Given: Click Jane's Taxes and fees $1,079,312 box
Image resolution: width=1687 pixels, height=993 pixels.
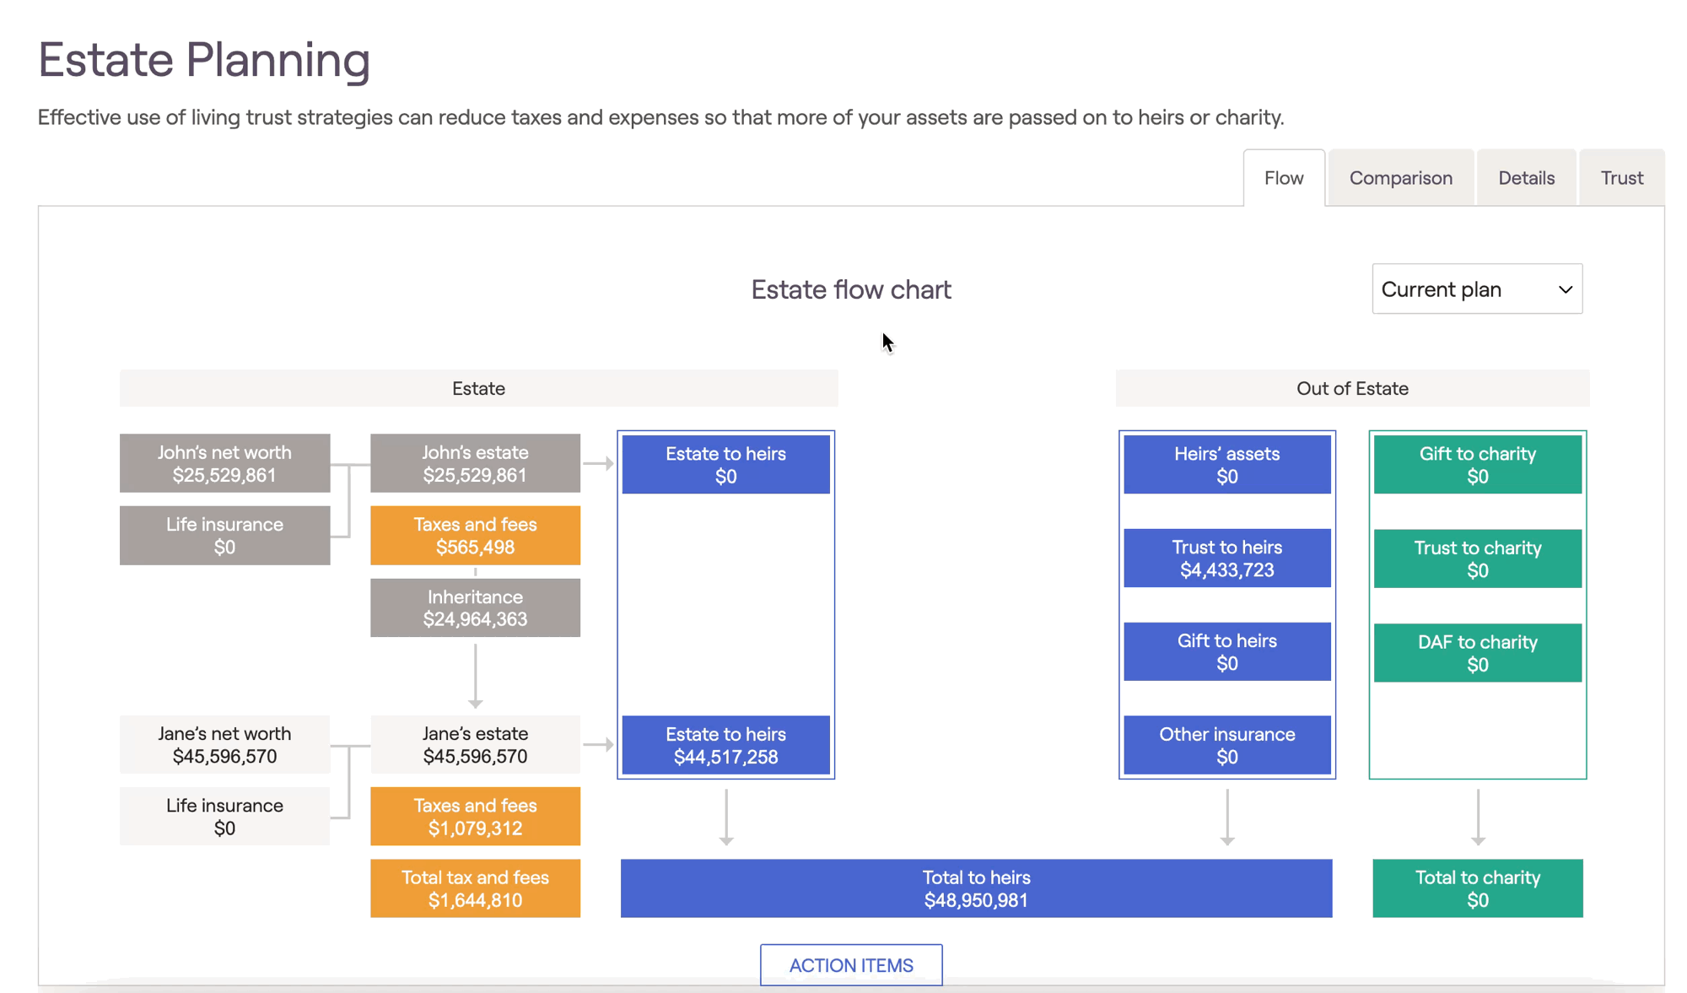Looking at the screenshot, I should point(475,816).
